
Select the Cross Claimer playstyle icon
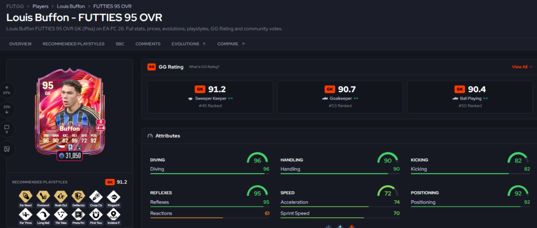96,197
